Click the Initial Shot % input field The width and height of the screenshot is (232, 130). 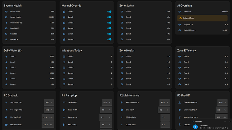click(x=106, y=110)
